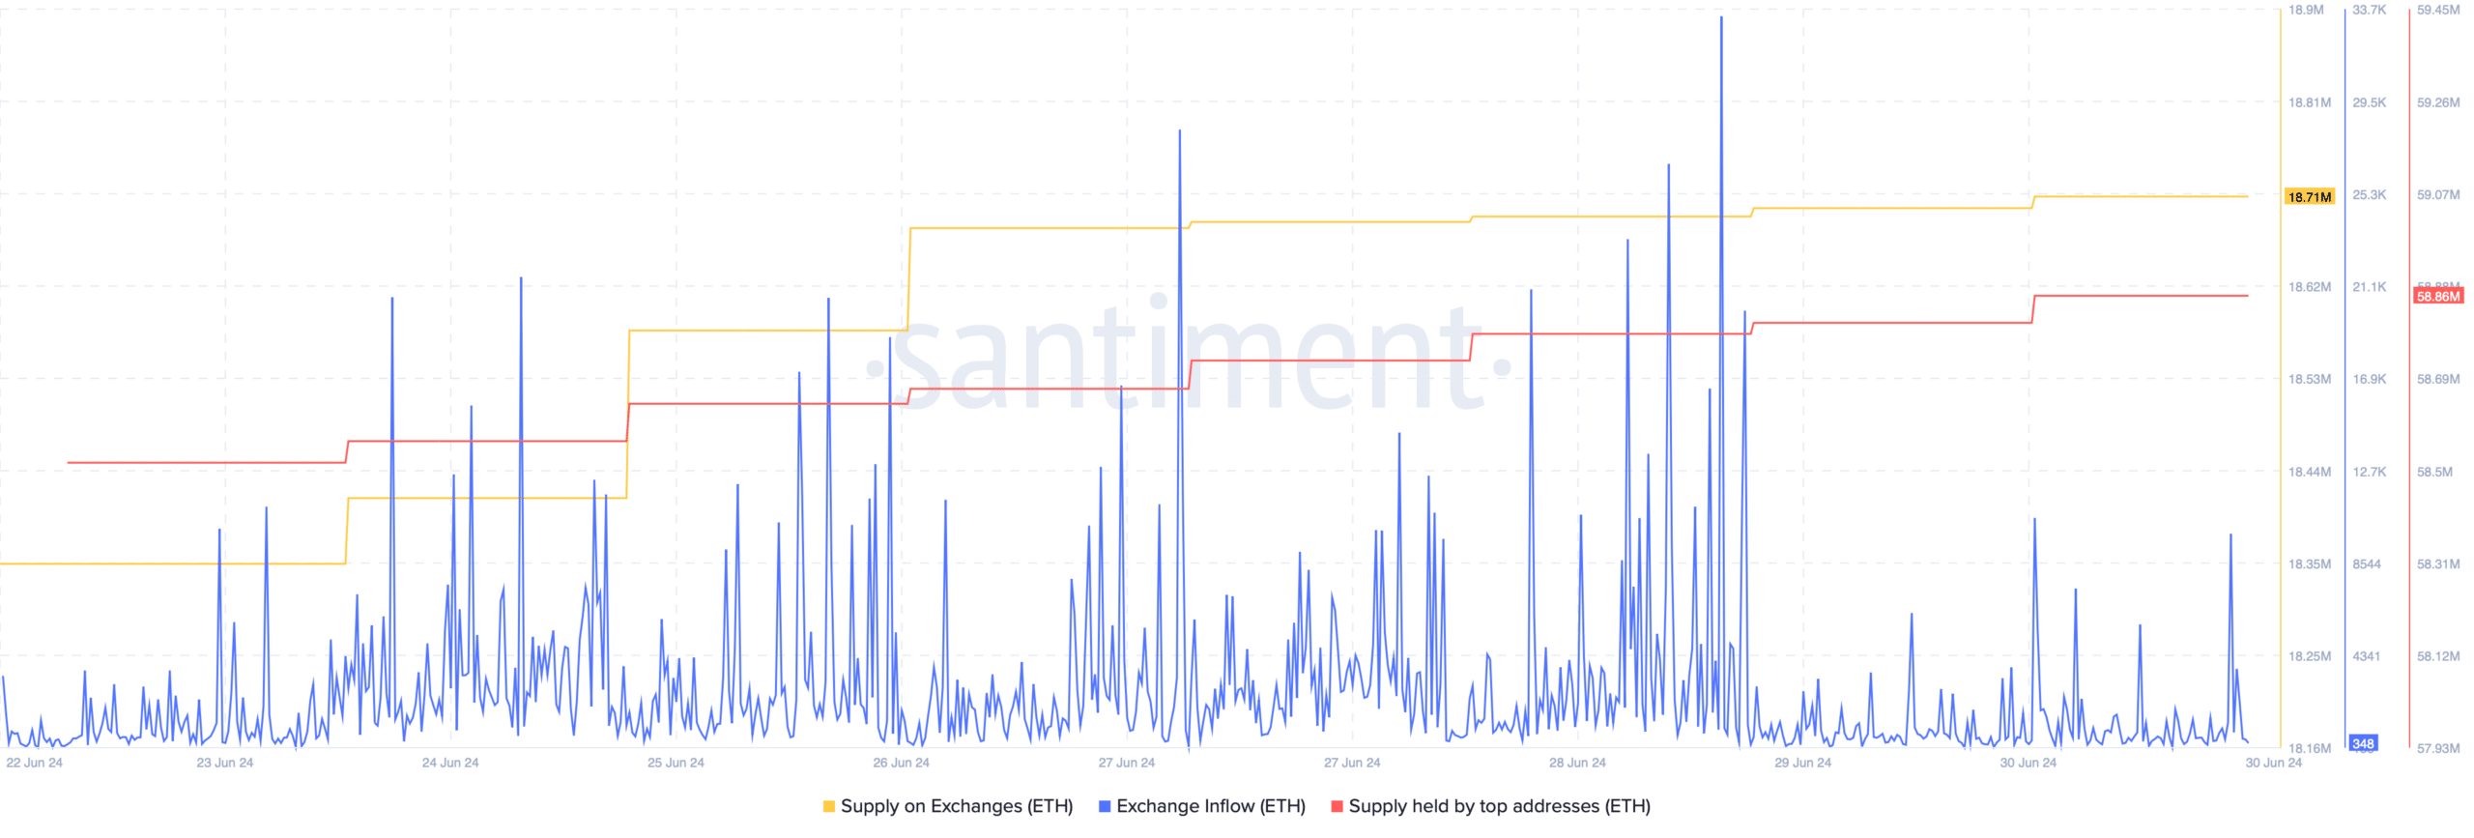Click the 59.26M axis label

pyautogui.click(x=2438, y=102)
